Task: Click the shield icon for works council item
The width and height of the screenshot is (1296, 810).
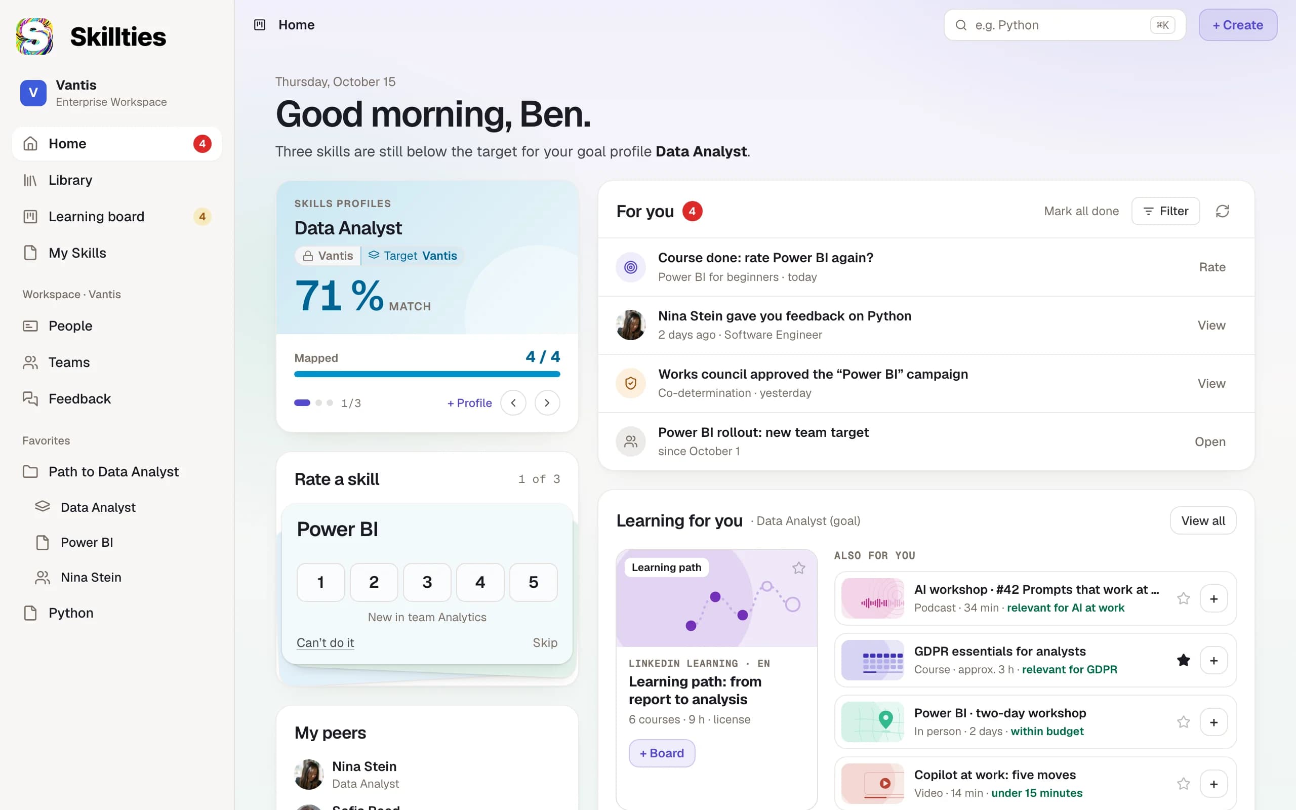Action: coord(631,384)
